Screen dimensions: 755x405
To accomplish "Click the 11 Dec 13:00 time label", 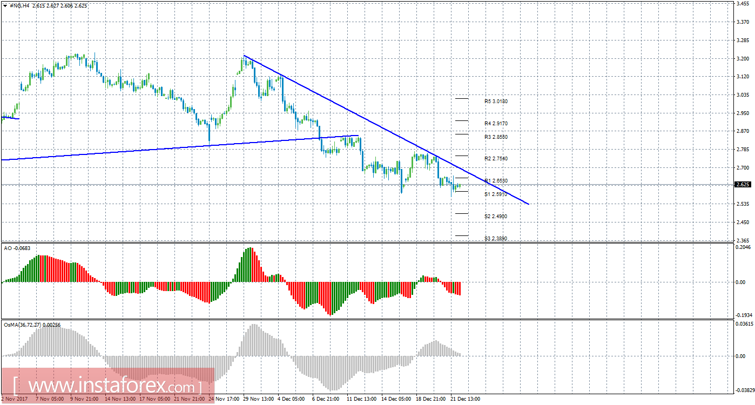I will [x=361, y=399].
